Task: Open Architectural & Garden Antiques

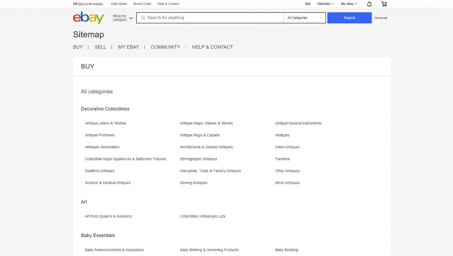Action: point(206,147)
